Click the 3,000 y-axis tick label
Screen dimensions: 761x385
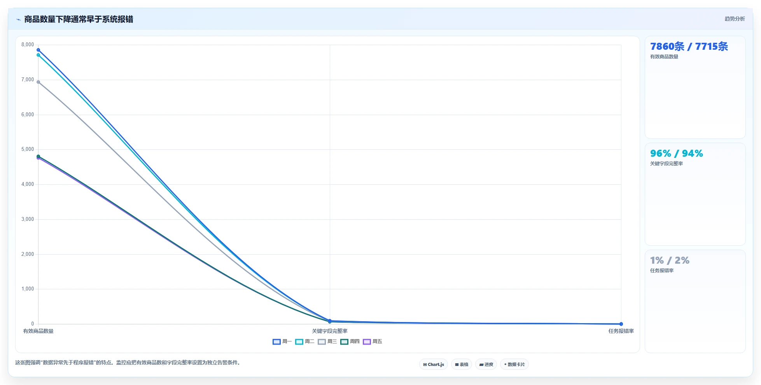(x=28, y=219)
